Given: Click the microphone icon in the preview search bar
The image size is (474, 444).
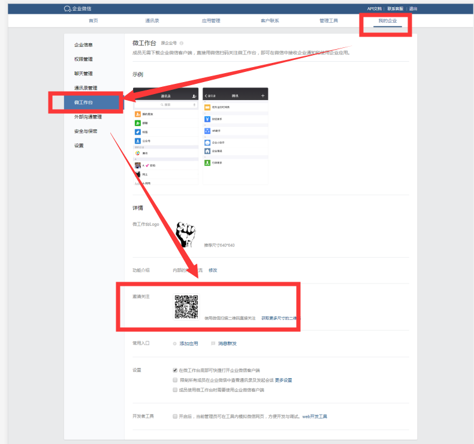Looking at the screenshot, I should coord(194,105).
